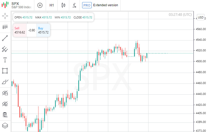This screenshot has width=209, height=132.
Task: Click the USD currency label
Action: (x=201, y=17)
